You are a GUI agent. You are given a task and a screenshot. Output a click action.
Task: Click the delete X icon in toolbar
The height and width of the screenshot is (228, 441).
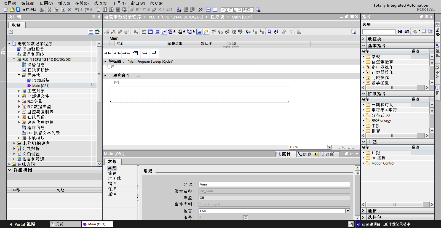coord(70,10)
